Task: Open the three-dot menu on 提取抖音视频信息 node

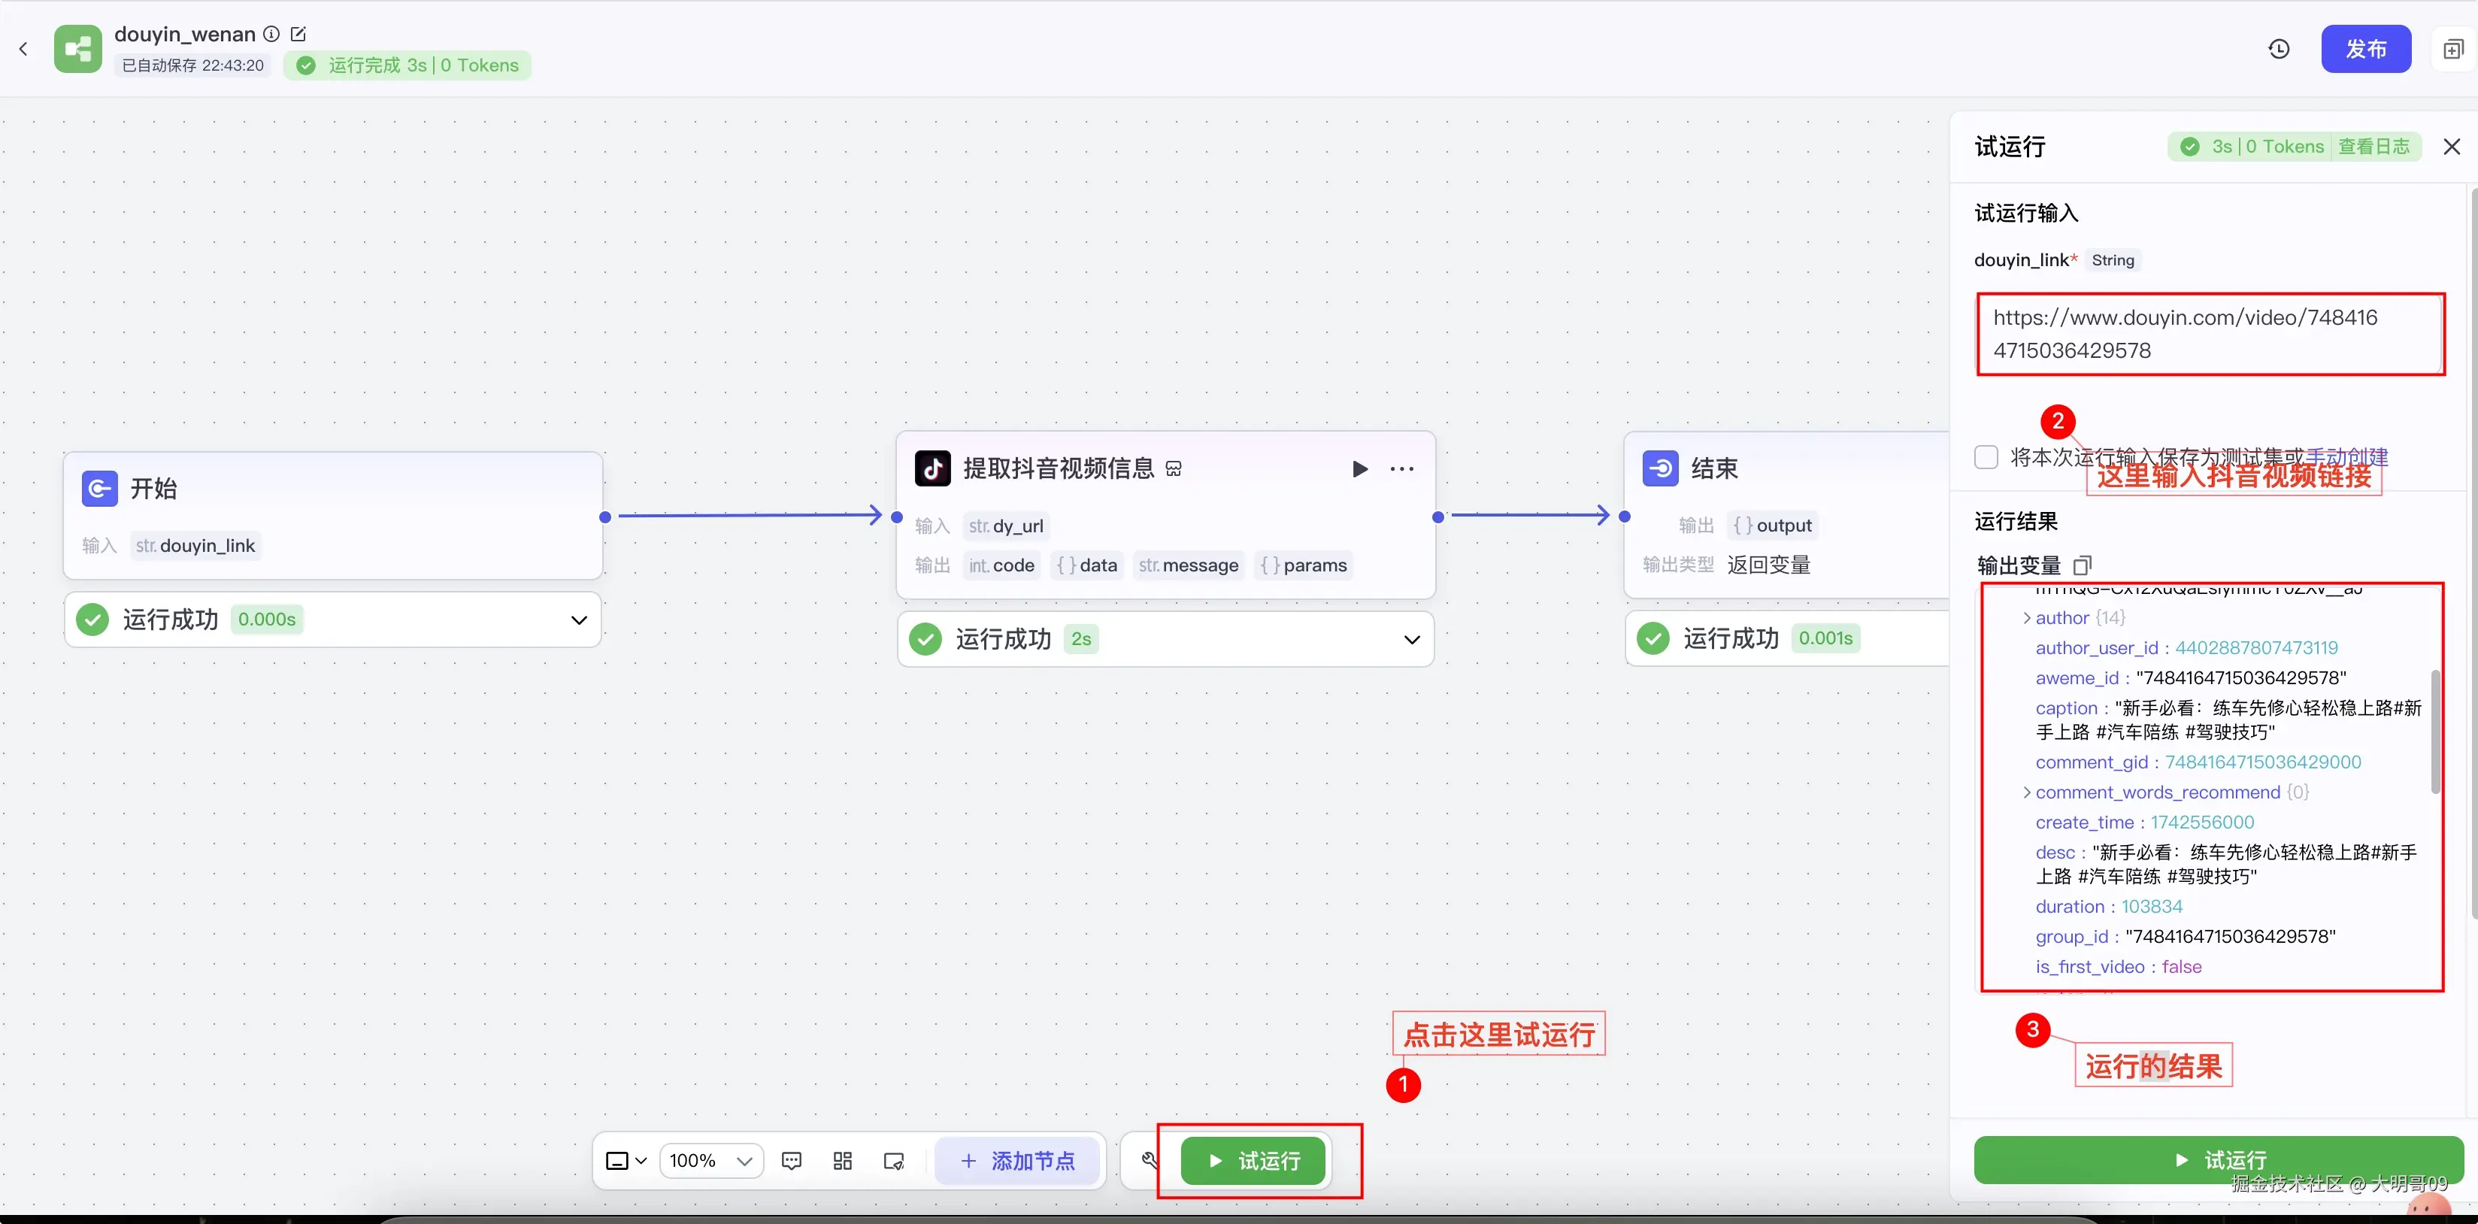Action: click(x=1401, y=468)
